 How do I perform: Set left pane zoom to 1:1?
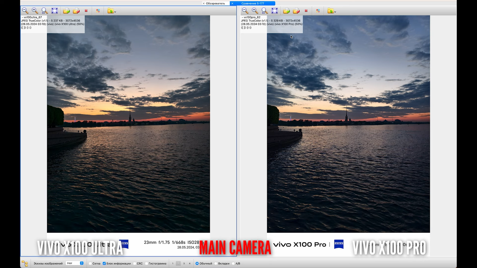pos(45,11)
